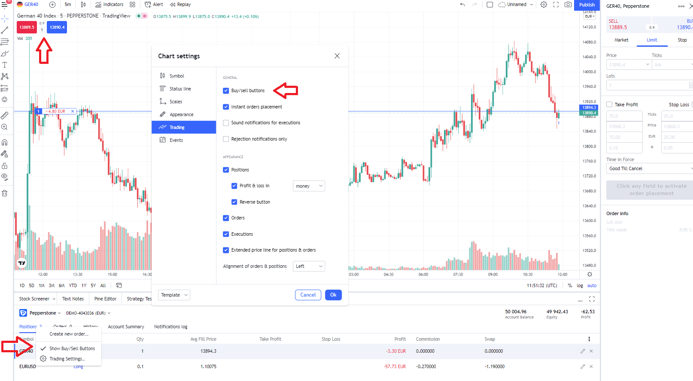
Task: Expand the Alignment 'Left' dropdown
Action: [309, 267]
